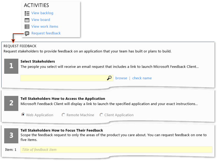Screen dimensions: 217x161
Task: Select the Remote Machine radio option
Action: (x=63, y=115)
